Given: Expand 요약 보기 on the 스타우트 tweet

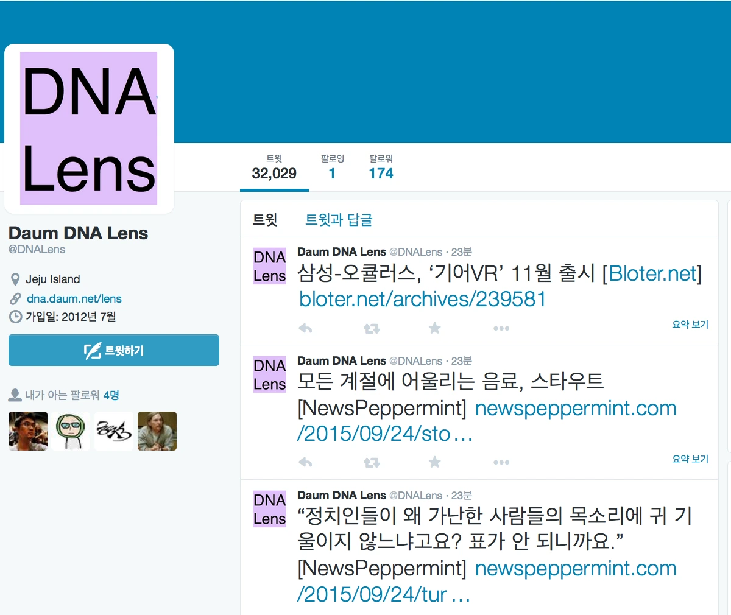Looking at the screenshot, I should pyautogui.click(x=690, y=459).
